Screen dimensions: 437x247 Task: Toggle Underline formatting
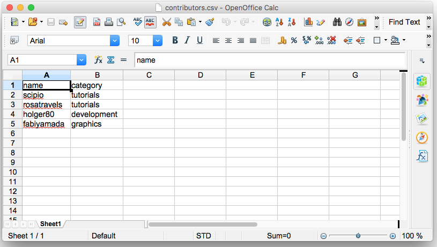199,40
